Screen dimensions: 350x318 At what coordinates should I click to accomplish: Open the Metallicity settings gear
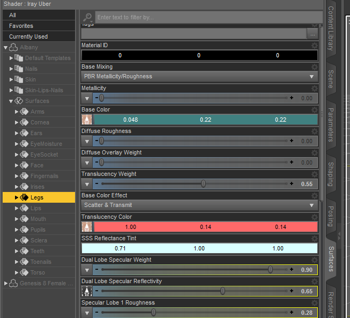point(315,88)
